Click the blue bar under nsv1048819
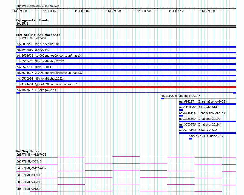This screenshot has height=195, width=244. click(126, 53)
